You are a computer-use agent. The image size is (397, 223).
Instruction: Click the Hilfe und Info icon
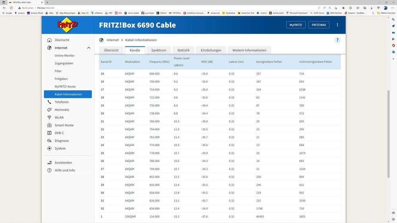[49, 170]
